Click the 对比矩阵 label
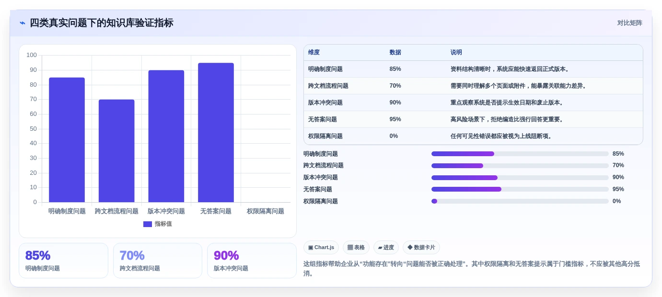 (x=629, y=23)
